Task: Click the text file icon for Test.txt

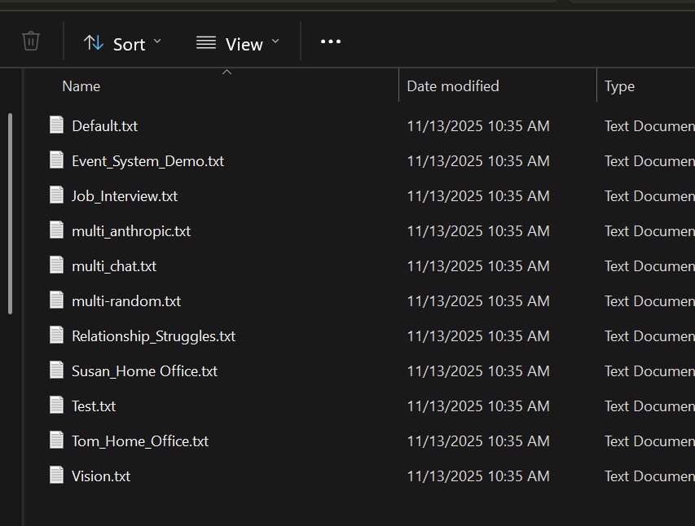Action: click(x=55, y=405)
